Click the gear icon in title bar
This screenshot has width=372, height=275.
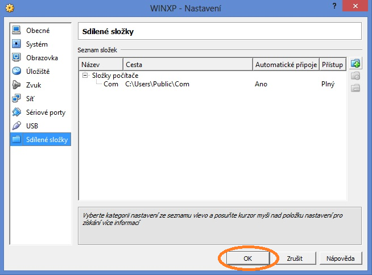click(x=10, y=8)
